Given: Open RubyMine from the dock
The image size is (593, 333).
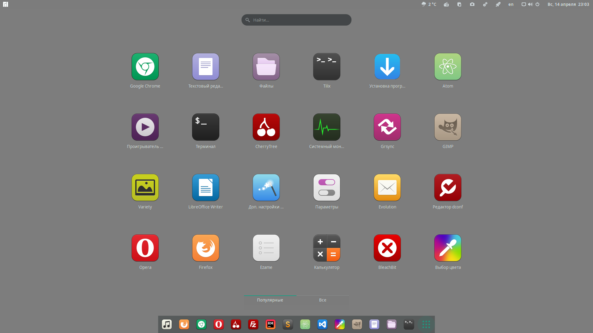Looking at the screenshot, I should point(271,324).
